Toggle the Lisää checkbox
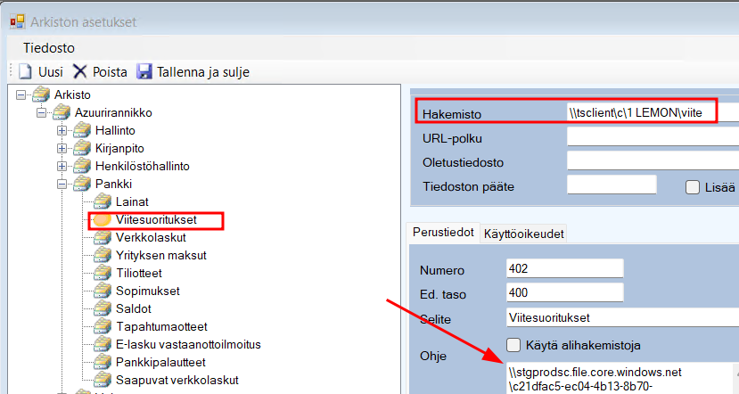 (x=692, y=186)
